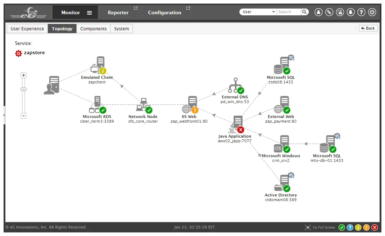Click the zap_webfront01:80 label
Screen dimensions: 385x236
click(189, 121)
